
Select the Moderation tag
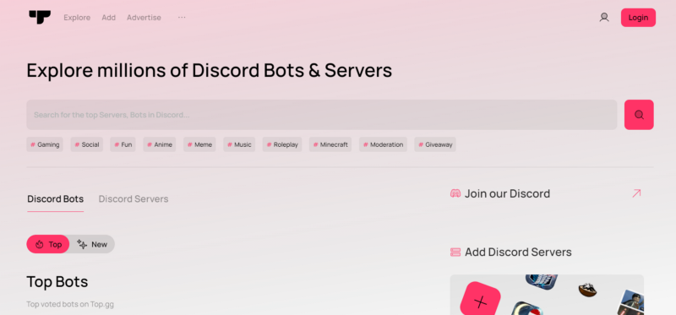383,144
